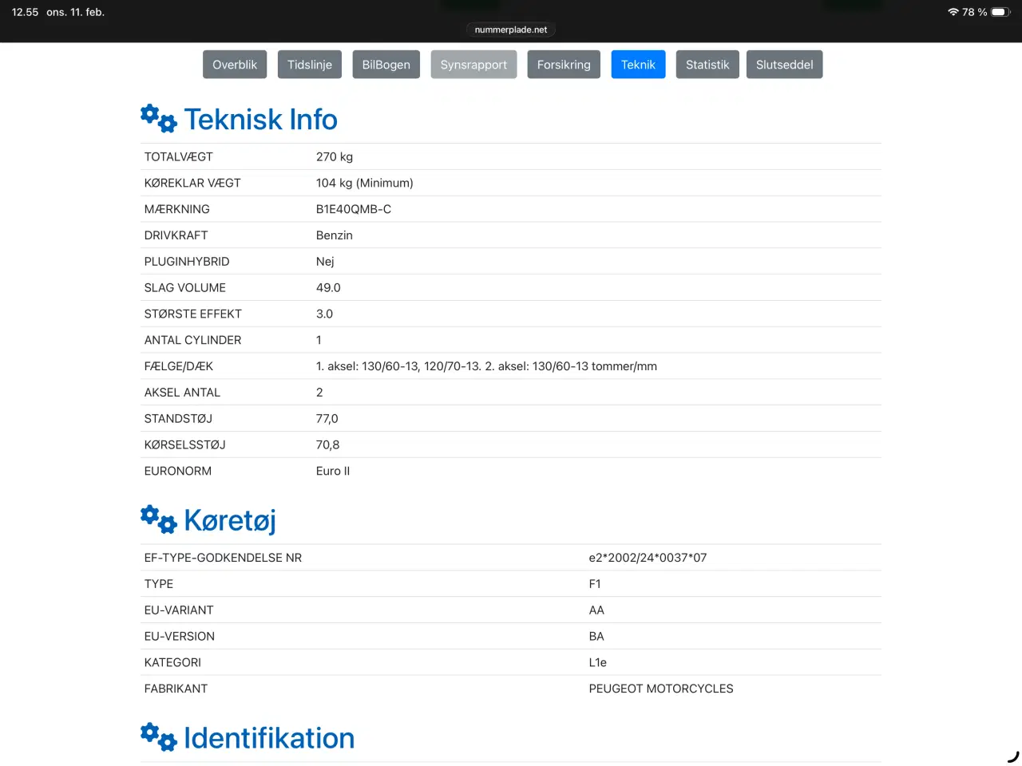Open the BilBogen tab
1022x766 pixels.
[x=386, y=65]
